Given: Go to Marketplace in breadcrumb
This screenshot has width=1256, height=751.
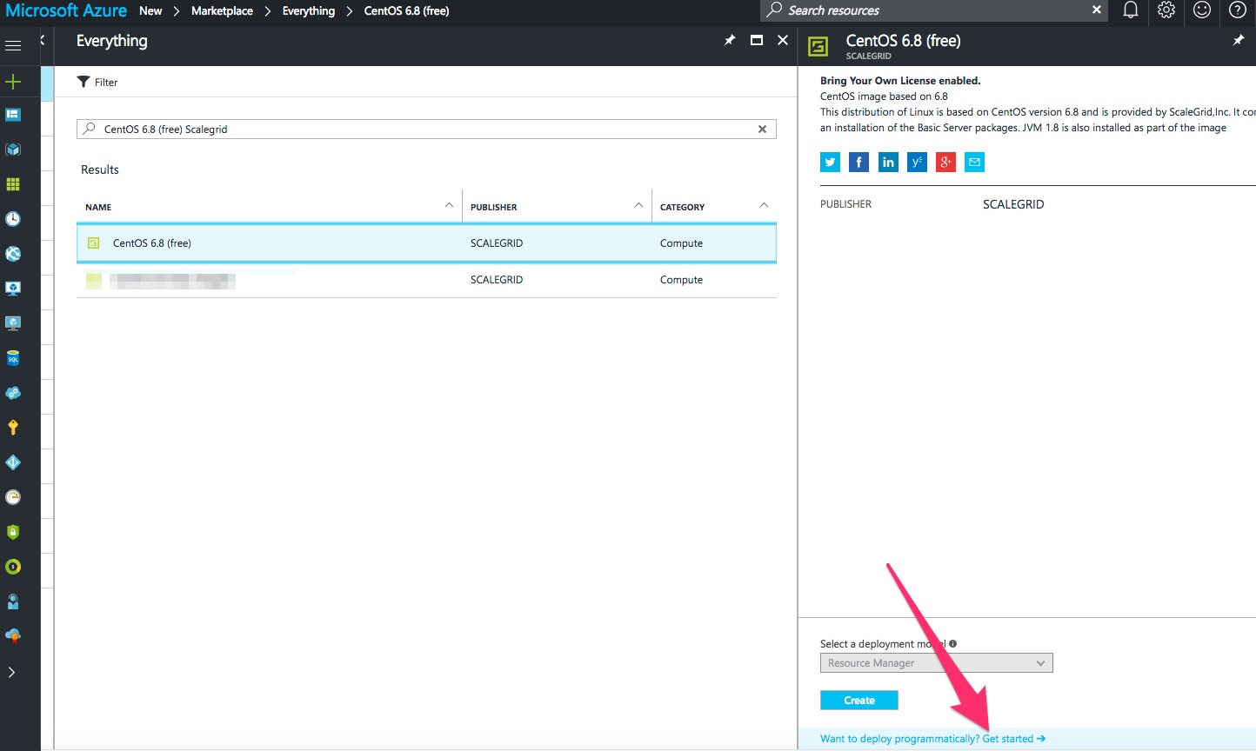Looking at the screenshot, I should click(222, 10).
